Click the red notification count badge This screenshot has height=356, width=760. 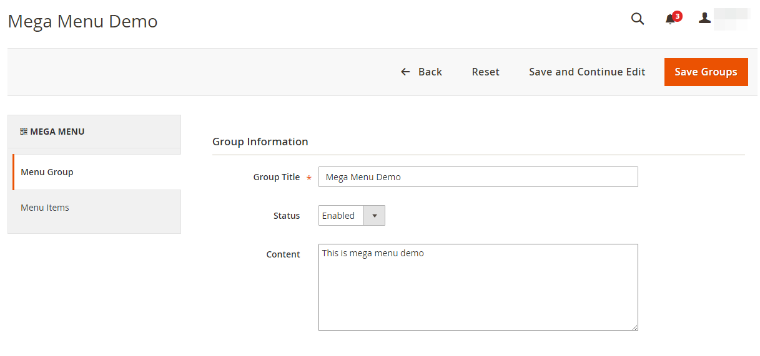[x=678, y=16]
